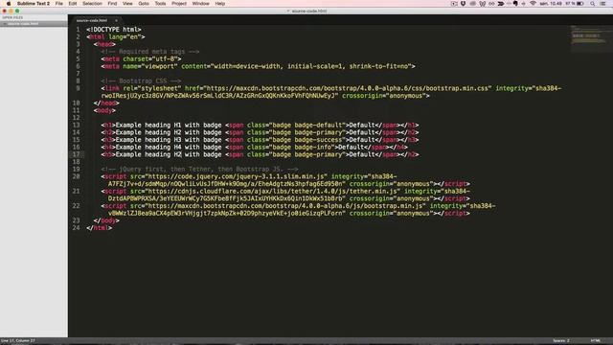
Task: Click line number 1 in the gutter
Action: click(78, 30)
